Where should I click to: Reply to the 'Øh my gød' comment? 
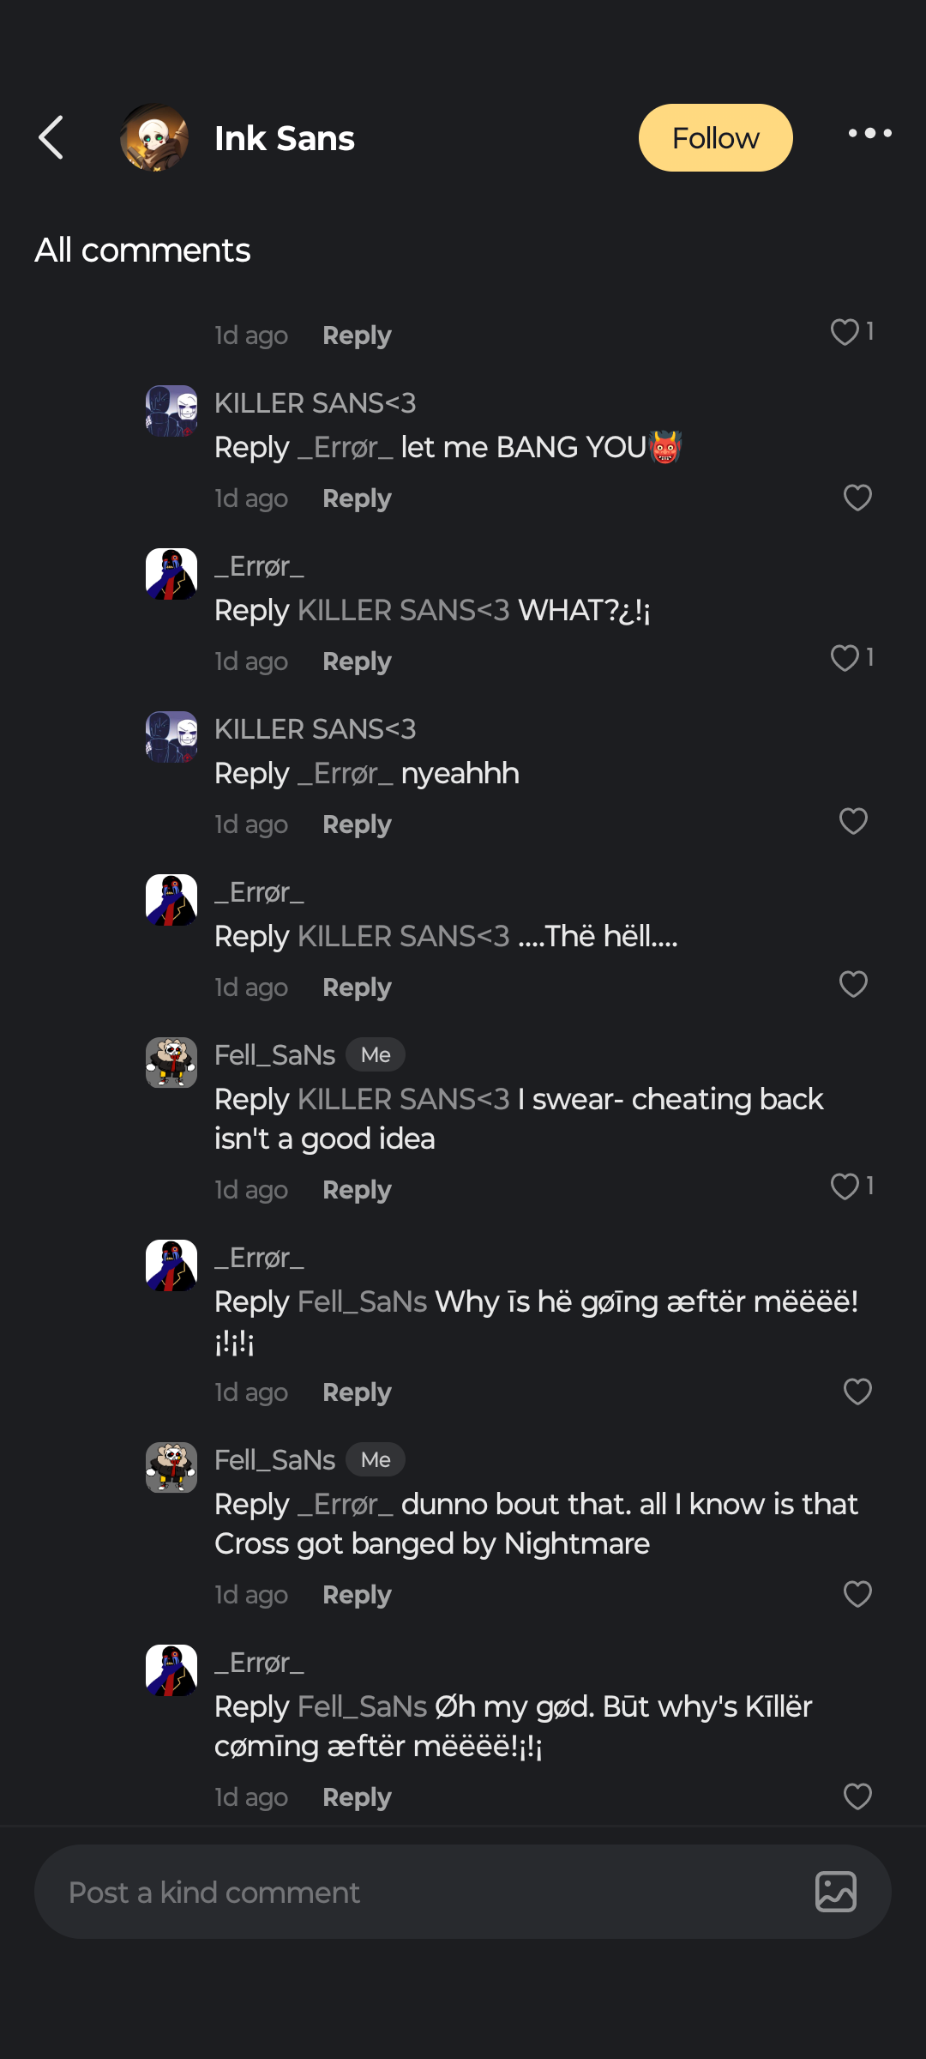click(x=357, y=1797)
